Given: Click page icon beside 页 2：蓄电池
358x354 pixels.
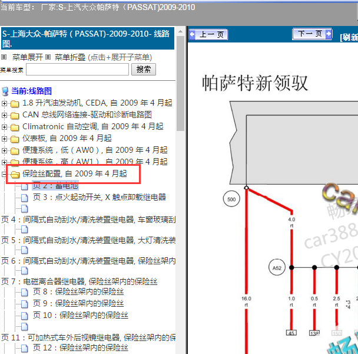Looking at the screenshot, I should pyautogui.click(x=24, y=186).
